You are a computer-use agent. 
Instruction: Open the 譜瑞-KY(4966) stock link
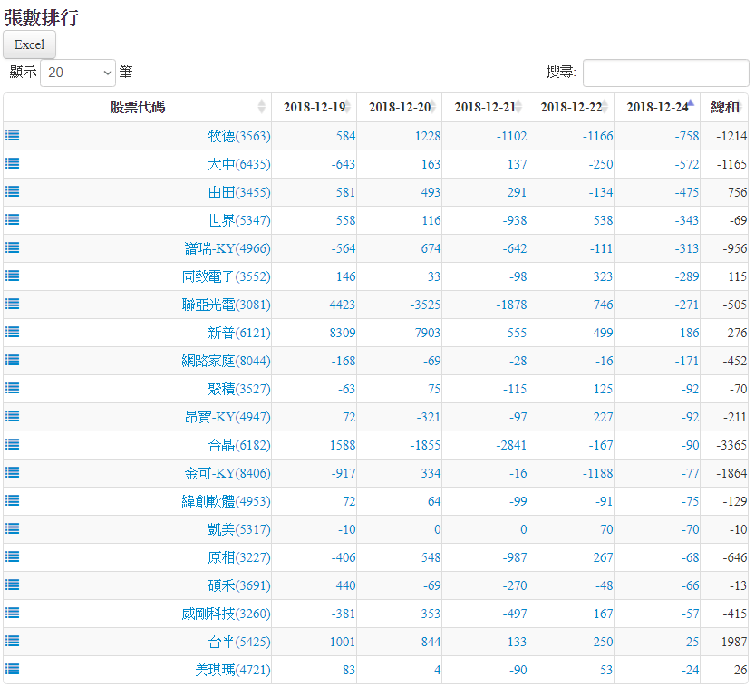(x=227, y=248)
